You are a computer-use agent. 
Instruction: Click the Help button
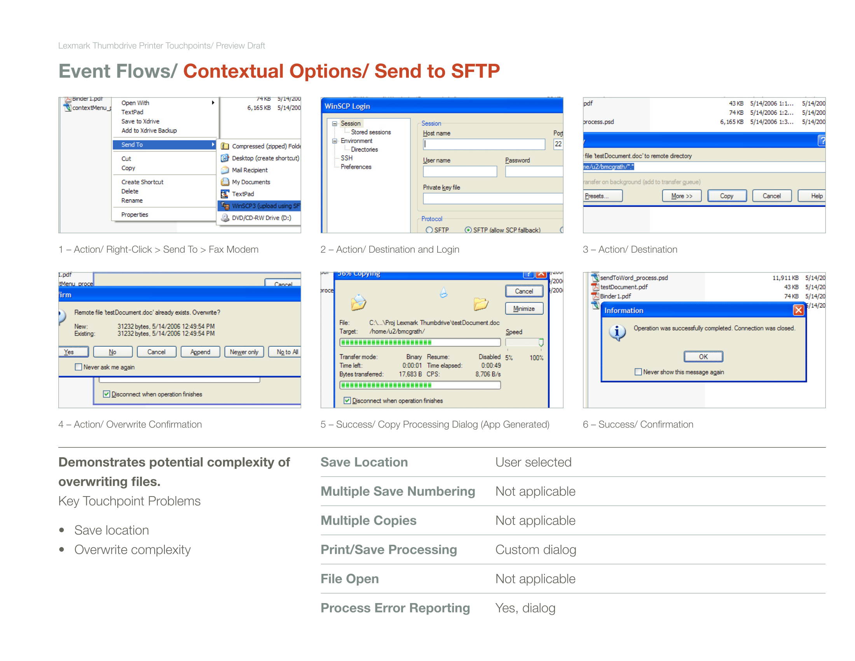click(812, 196)
